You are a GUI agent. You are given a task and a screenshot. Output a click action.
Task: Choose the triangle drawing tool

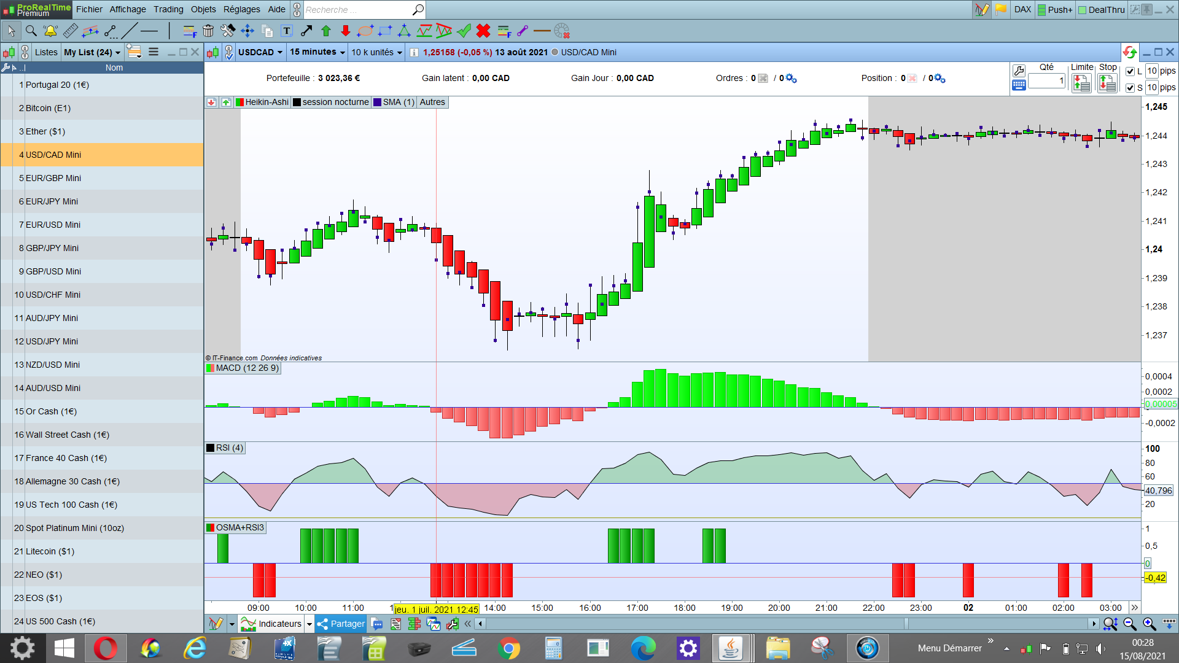pos(404,31)
